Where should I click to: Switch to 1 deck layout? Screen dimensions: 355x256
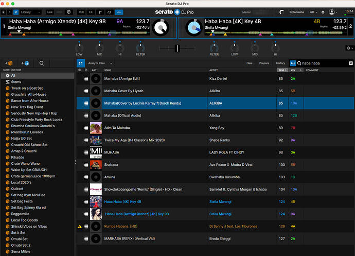click(x=10, y=12)
